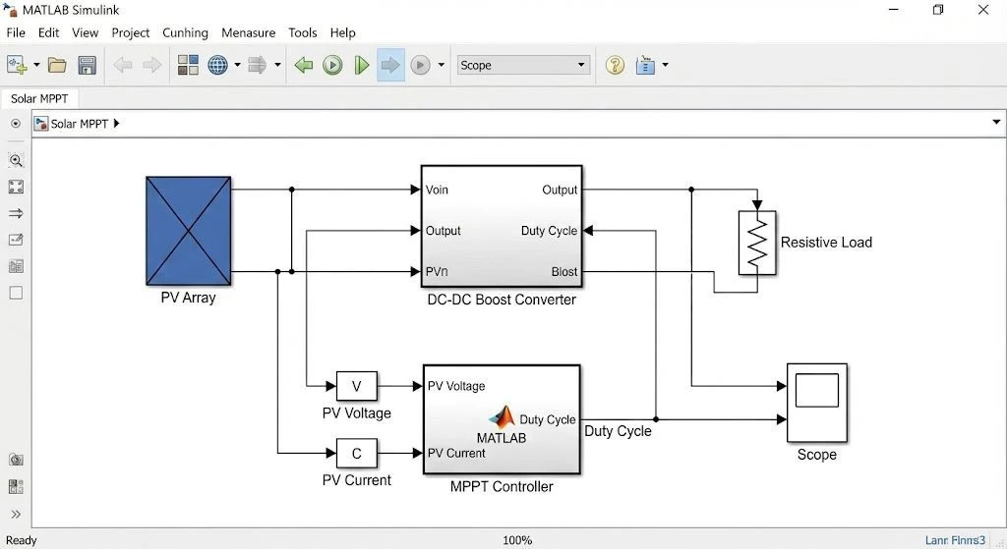Click the forward navigation arrow
The image size is (1007, 549).
pos(152,65)
